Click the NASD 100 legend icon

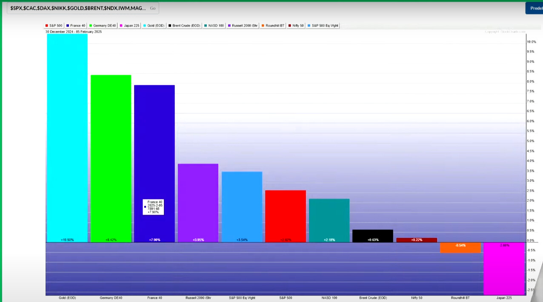coord(206,26)
